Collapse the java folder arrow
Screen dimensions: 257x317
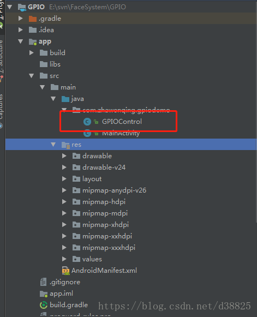click(x=53, y=99)
